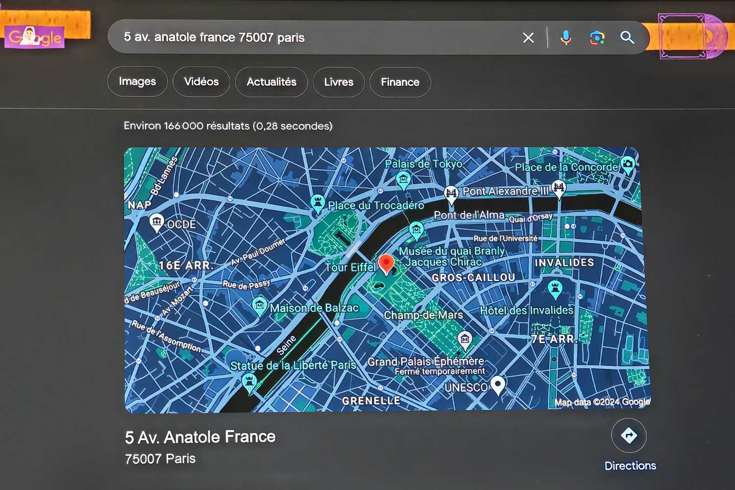Click the Av. Mozart street label
The height and width of the screenshot is (490, 735).
point(177,302)
